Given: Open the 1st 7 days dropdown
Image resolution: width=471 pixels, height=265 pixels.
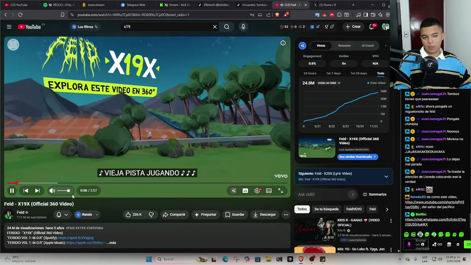Looking at the screenshot, I should click(x=333, y=73).
